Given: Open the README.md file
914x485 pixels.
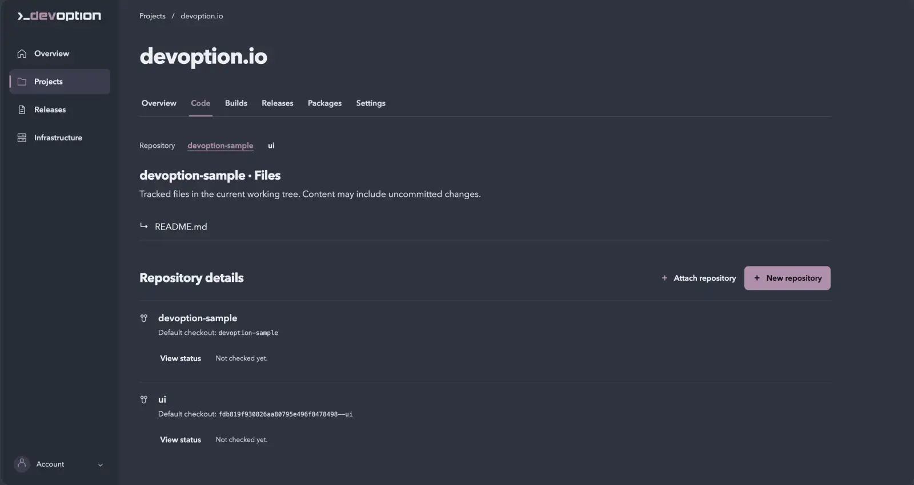Looking at the screenshot, I should click(x=181, y=227).
